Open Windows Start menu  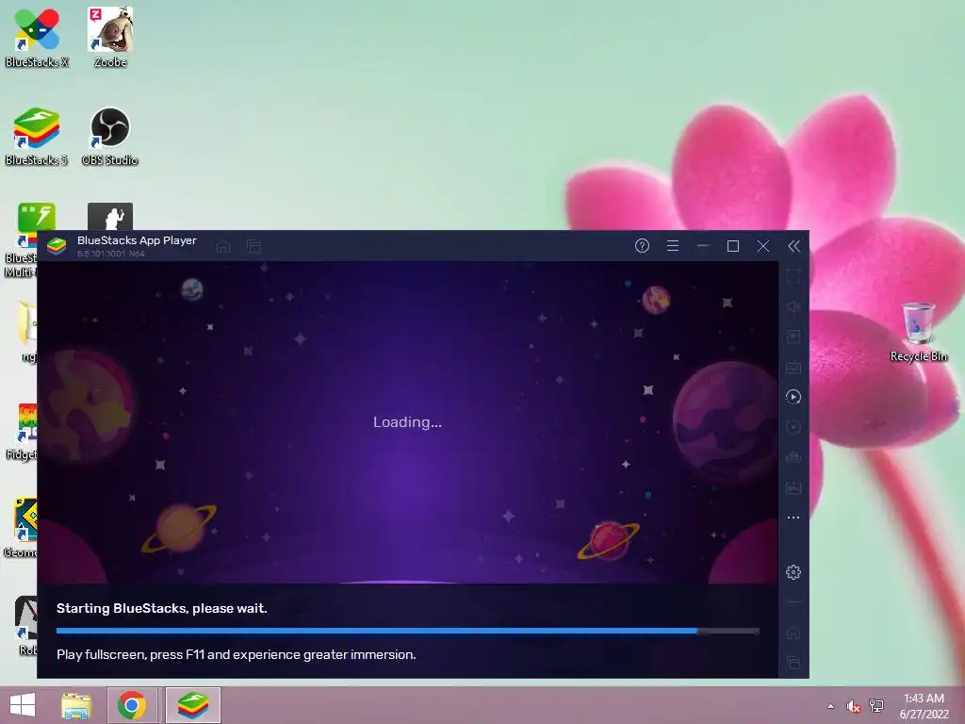[23, 705]
